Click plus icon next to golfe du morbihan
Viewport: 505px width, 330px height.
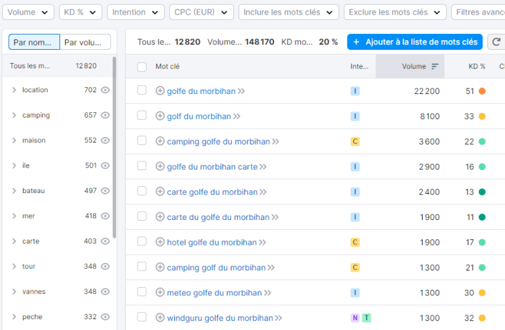(160, 91)
